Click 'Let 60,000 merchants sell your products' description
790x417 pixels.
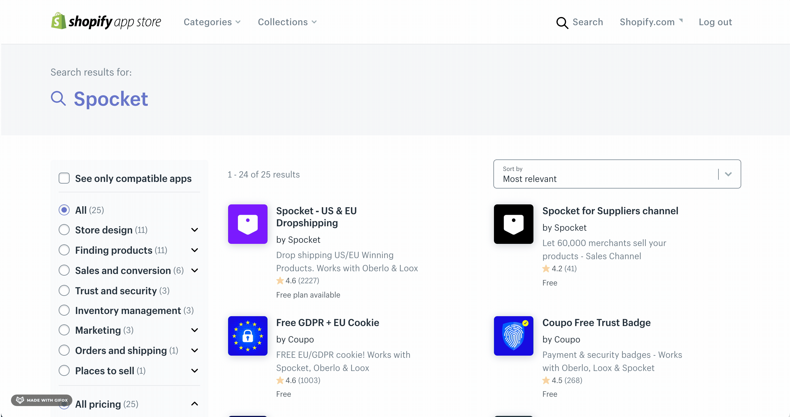[604, 249]
